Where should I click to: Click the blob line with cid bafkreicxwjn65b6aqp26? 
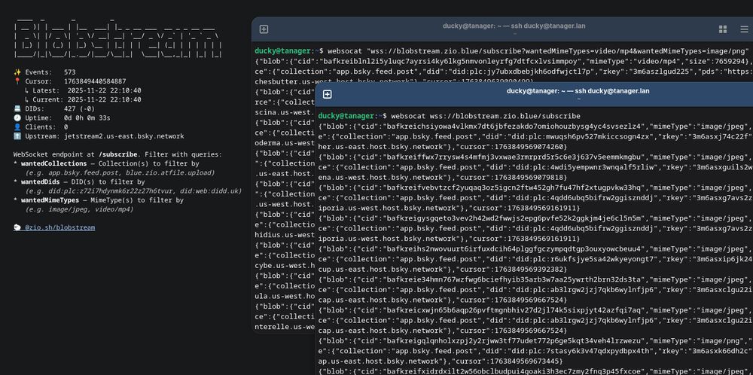(535, 311)
